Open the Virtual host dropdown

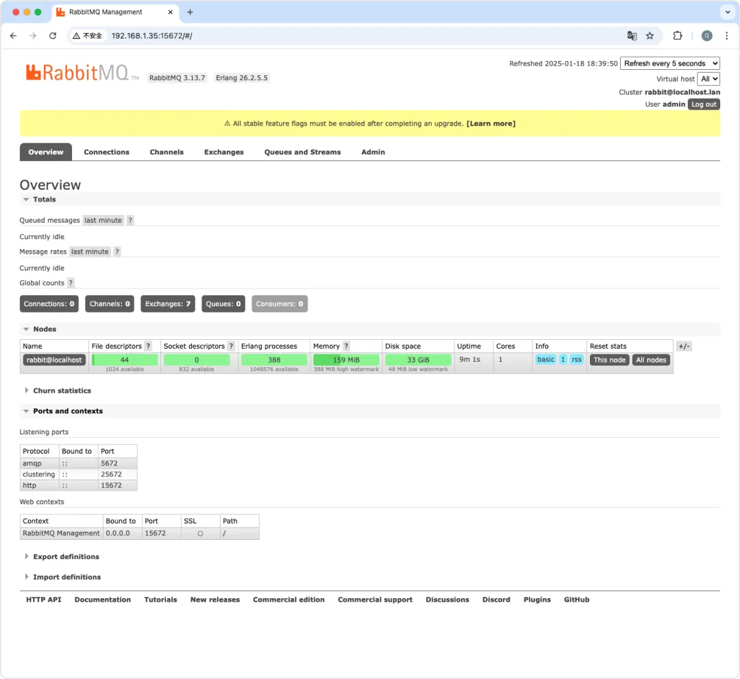(x=709, y=79)
